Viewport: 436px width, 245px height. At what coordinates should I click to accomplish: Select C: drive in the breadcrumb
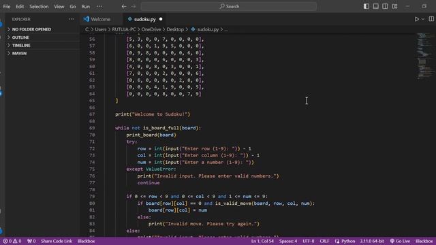pos(87,29)
